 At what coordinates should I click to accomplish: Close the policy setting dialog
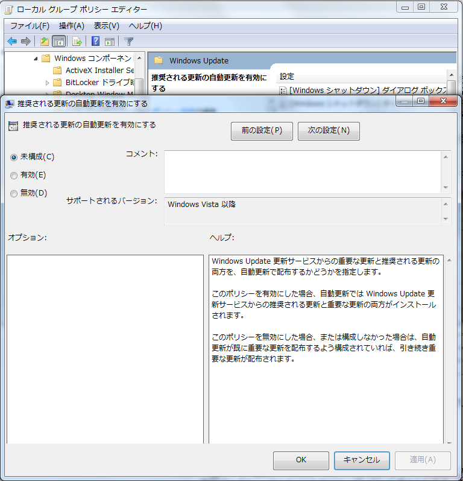[x=443, y=101]
